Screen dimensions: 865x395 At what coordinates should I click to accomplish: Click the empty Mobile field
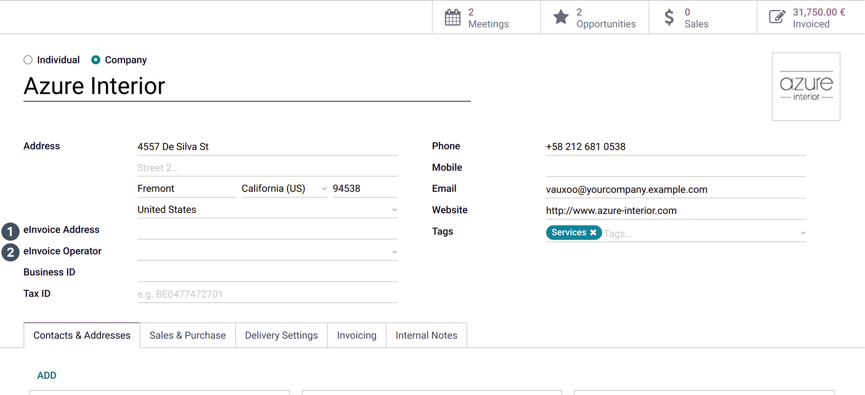tap(676, 168)
